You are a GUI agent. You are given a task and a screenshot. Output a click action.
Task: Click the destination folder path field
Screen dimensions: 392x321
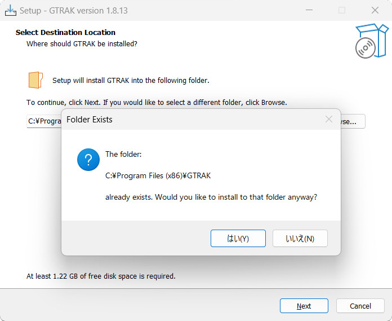click(x=44, y=121)
